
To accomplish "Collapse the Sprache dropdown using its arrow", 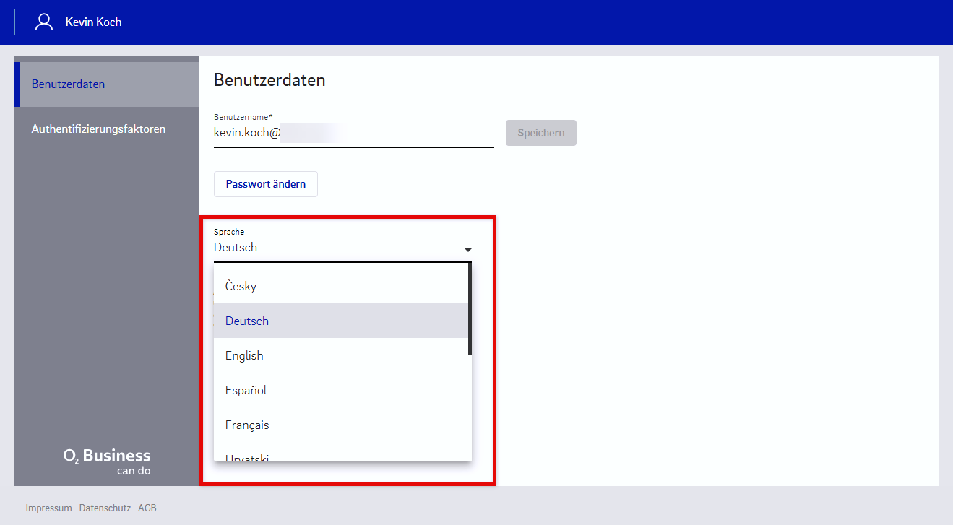I will tap(467, 249).
